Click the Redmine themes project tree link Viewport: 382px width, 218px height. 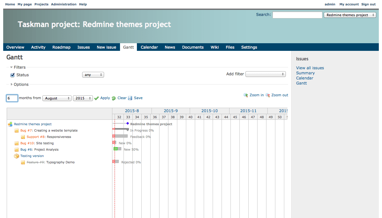tap(33, 124)
